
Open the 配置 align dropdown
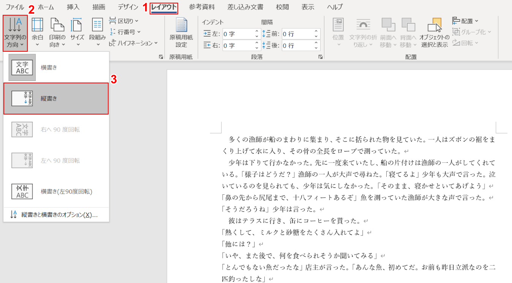coord(466,21)
